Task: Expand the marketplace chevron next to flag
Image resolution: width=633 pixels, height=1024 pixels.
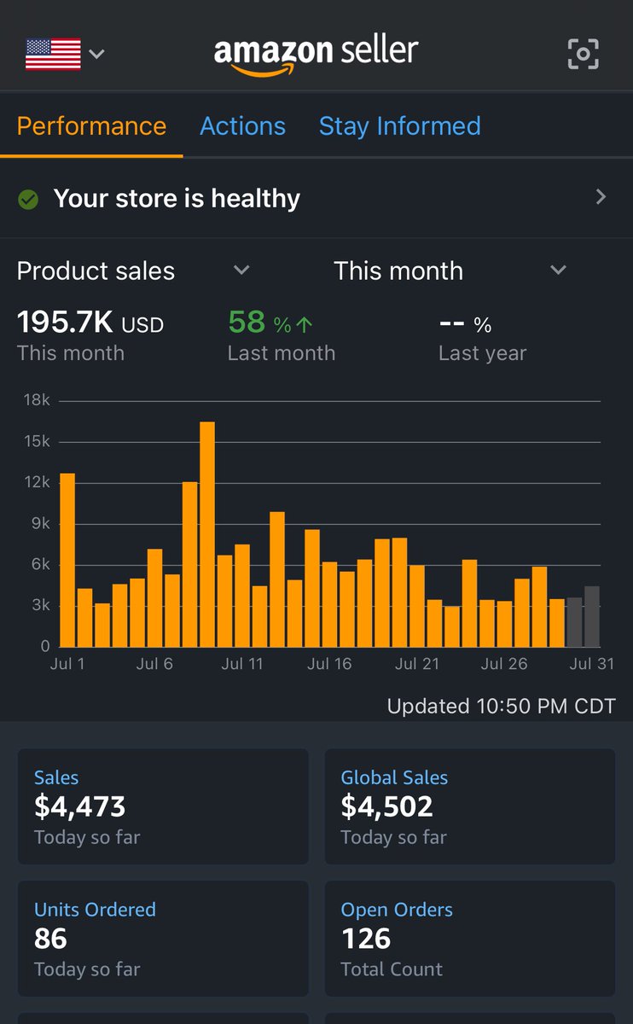Action: [96, 54]
